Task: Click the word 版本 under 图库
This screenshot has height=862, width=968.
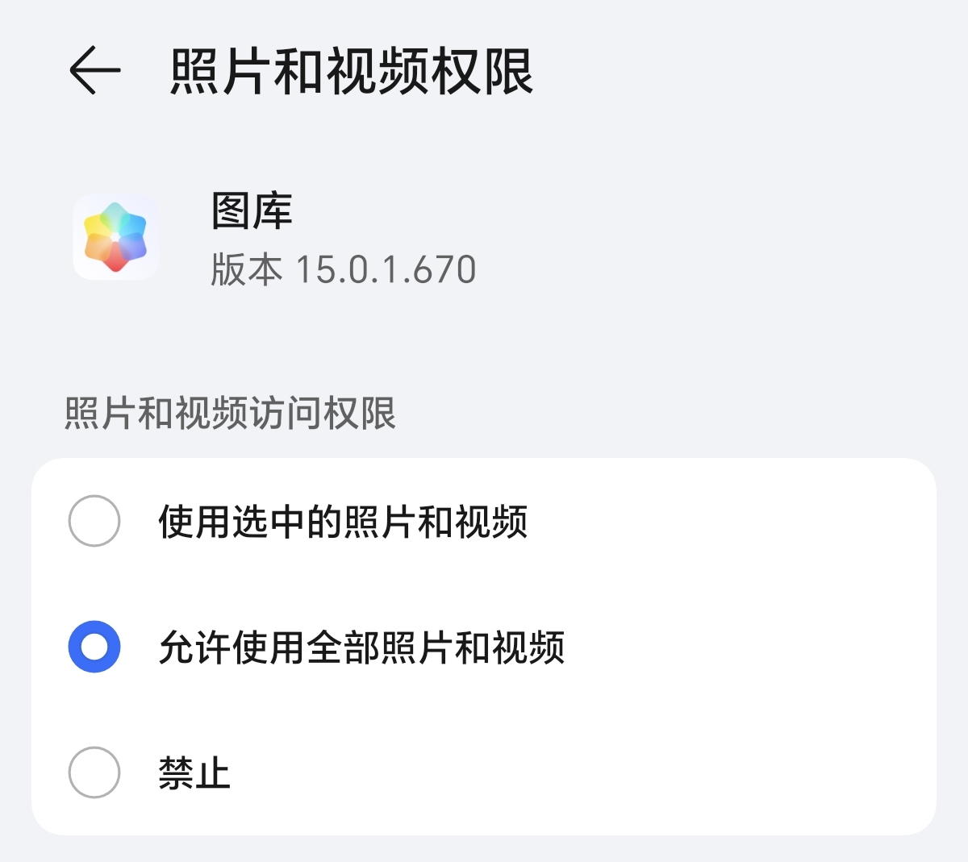Action: (x=246, y=269)
